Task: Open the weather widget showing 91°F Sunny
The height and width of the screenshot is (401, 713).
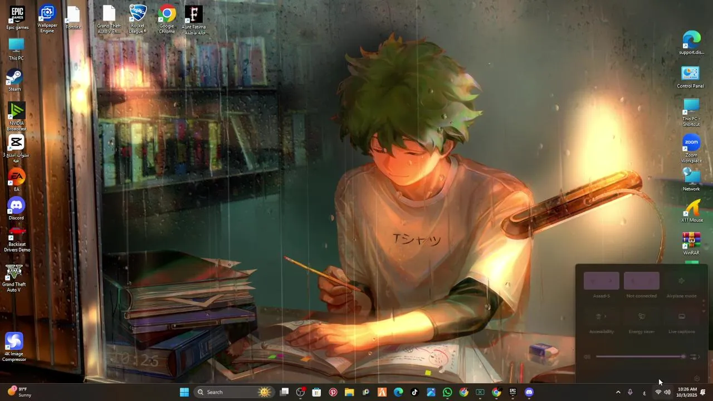Action: 19,392
